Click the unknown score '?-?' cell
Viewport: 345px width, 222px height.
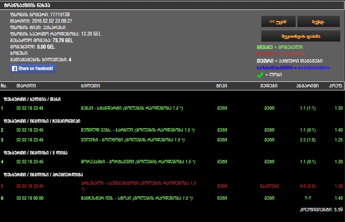coord(308,198)
